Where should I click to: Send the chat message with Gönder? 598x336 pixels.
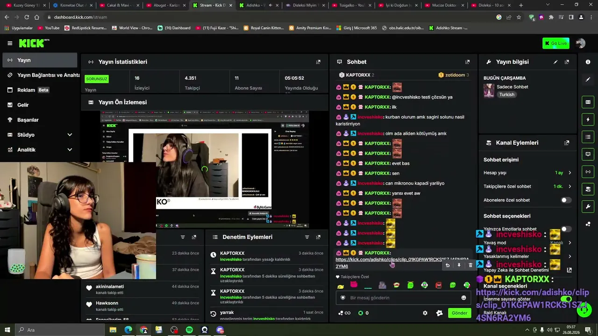pyautogui.click(x=459, y=313)
